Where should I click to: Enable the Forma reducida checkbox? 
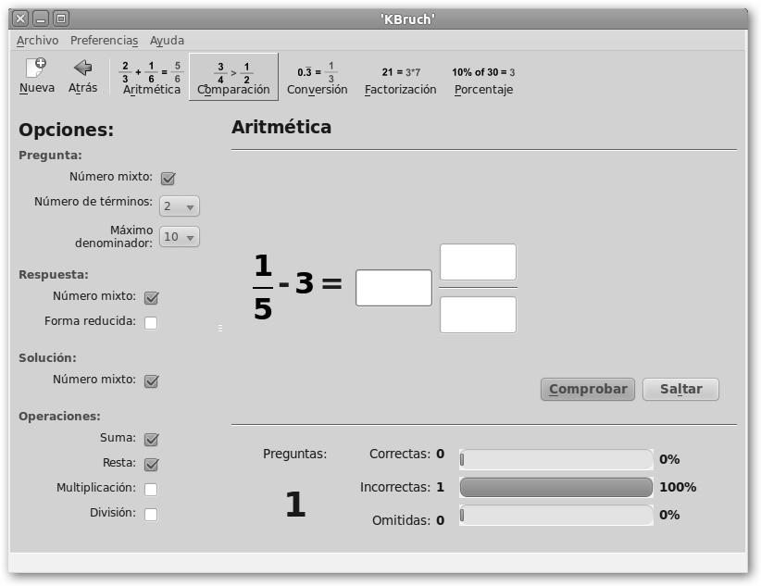[151, 323]
